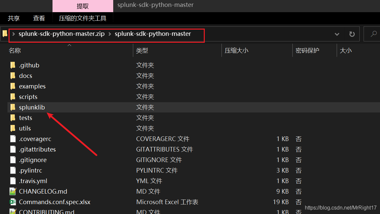Open the search magnifier icon
The width and height of the screenshot is (380, 214).
[374, 34]
